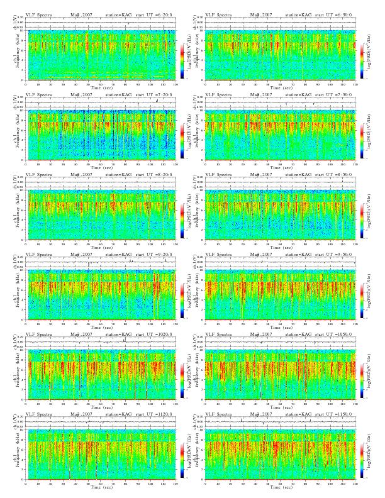This screenshot has height=498, width=385.
Task: Click the spectrogram plot for start UT 10:20:0
Action: (x=101, y=375)
